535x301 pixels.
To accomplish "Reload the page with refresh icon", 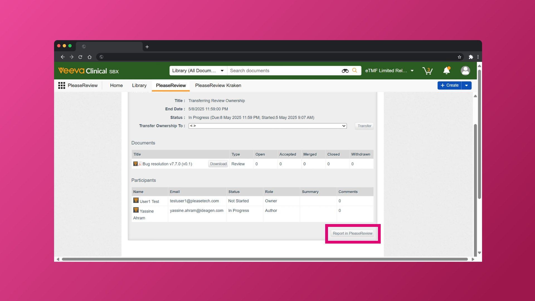I will click(80, 57).
